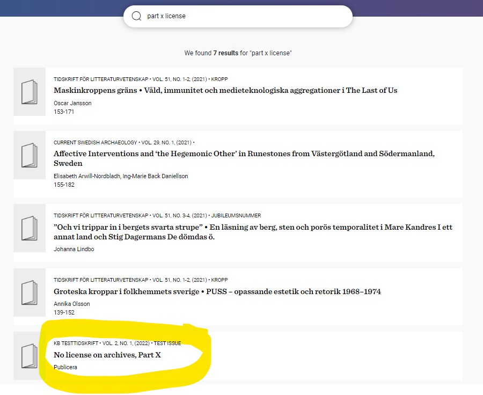Click the magnifying glass search icon
Screen dimensions: 483x395
coord(136,16)
